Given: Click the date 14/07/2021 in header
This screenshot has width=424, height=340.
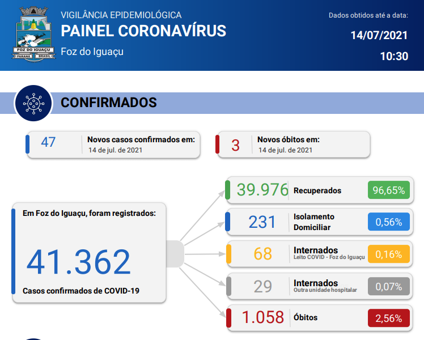Looking at the screenshot, I should pyautogui.click(x=379, y=35).
